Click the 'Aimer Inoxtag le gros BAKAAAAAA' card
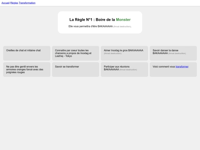Viewport: 200px width, 150px height. pos(124,53)
